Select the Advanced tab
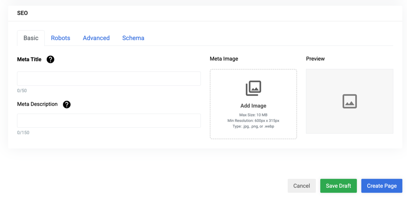407x197 pixels. pos(96,38)
